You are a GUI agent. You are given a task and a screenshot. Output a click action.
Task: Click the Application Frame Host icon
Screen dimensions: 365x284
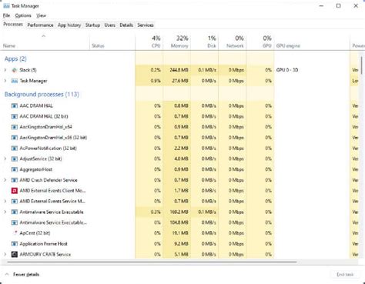click(x=15, y=244)
